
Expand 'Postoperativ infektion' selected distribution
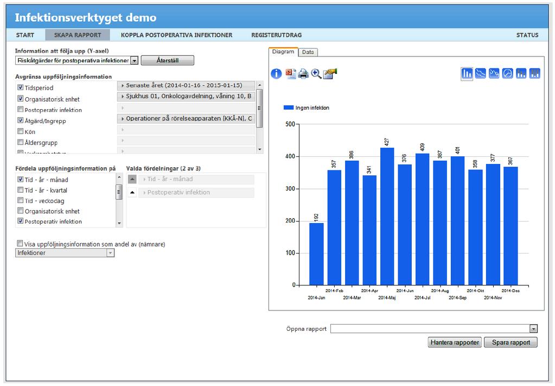[196, 193]
